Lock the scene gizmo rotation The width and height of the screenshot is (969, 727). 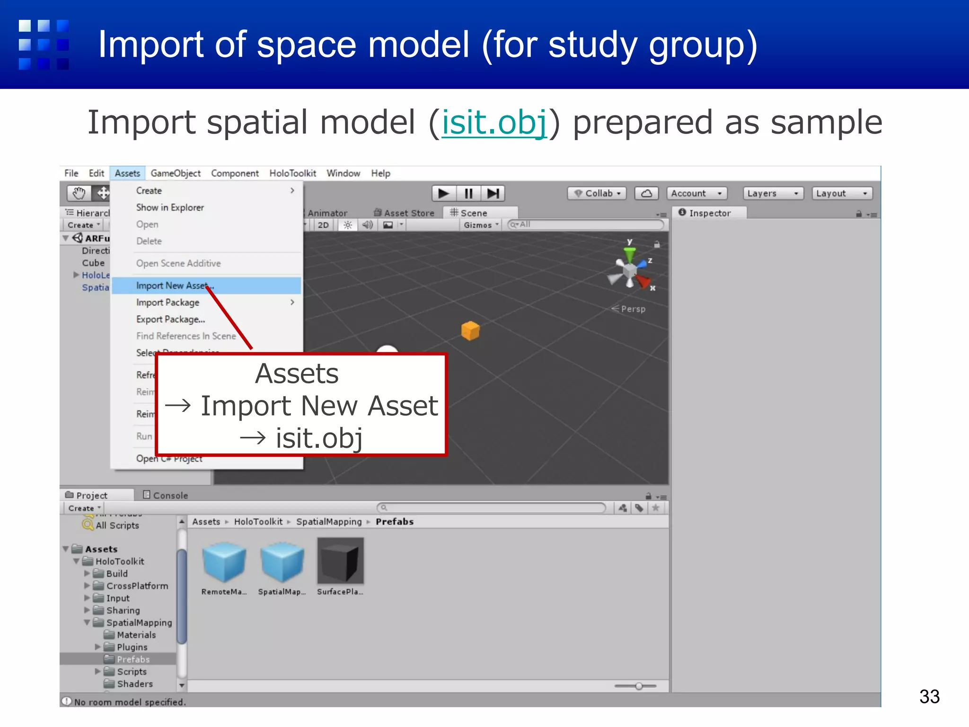657,244
